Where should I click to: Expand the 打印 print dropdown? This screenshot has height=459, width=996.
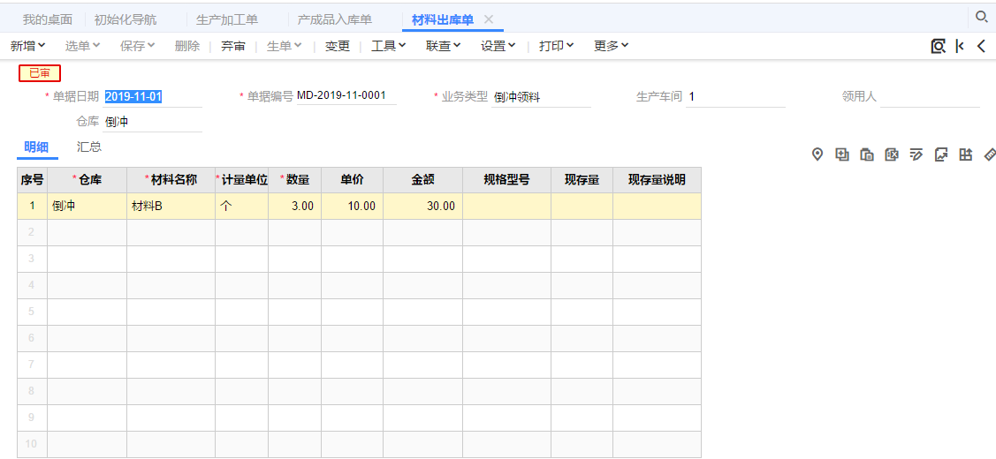coord(557,46)
